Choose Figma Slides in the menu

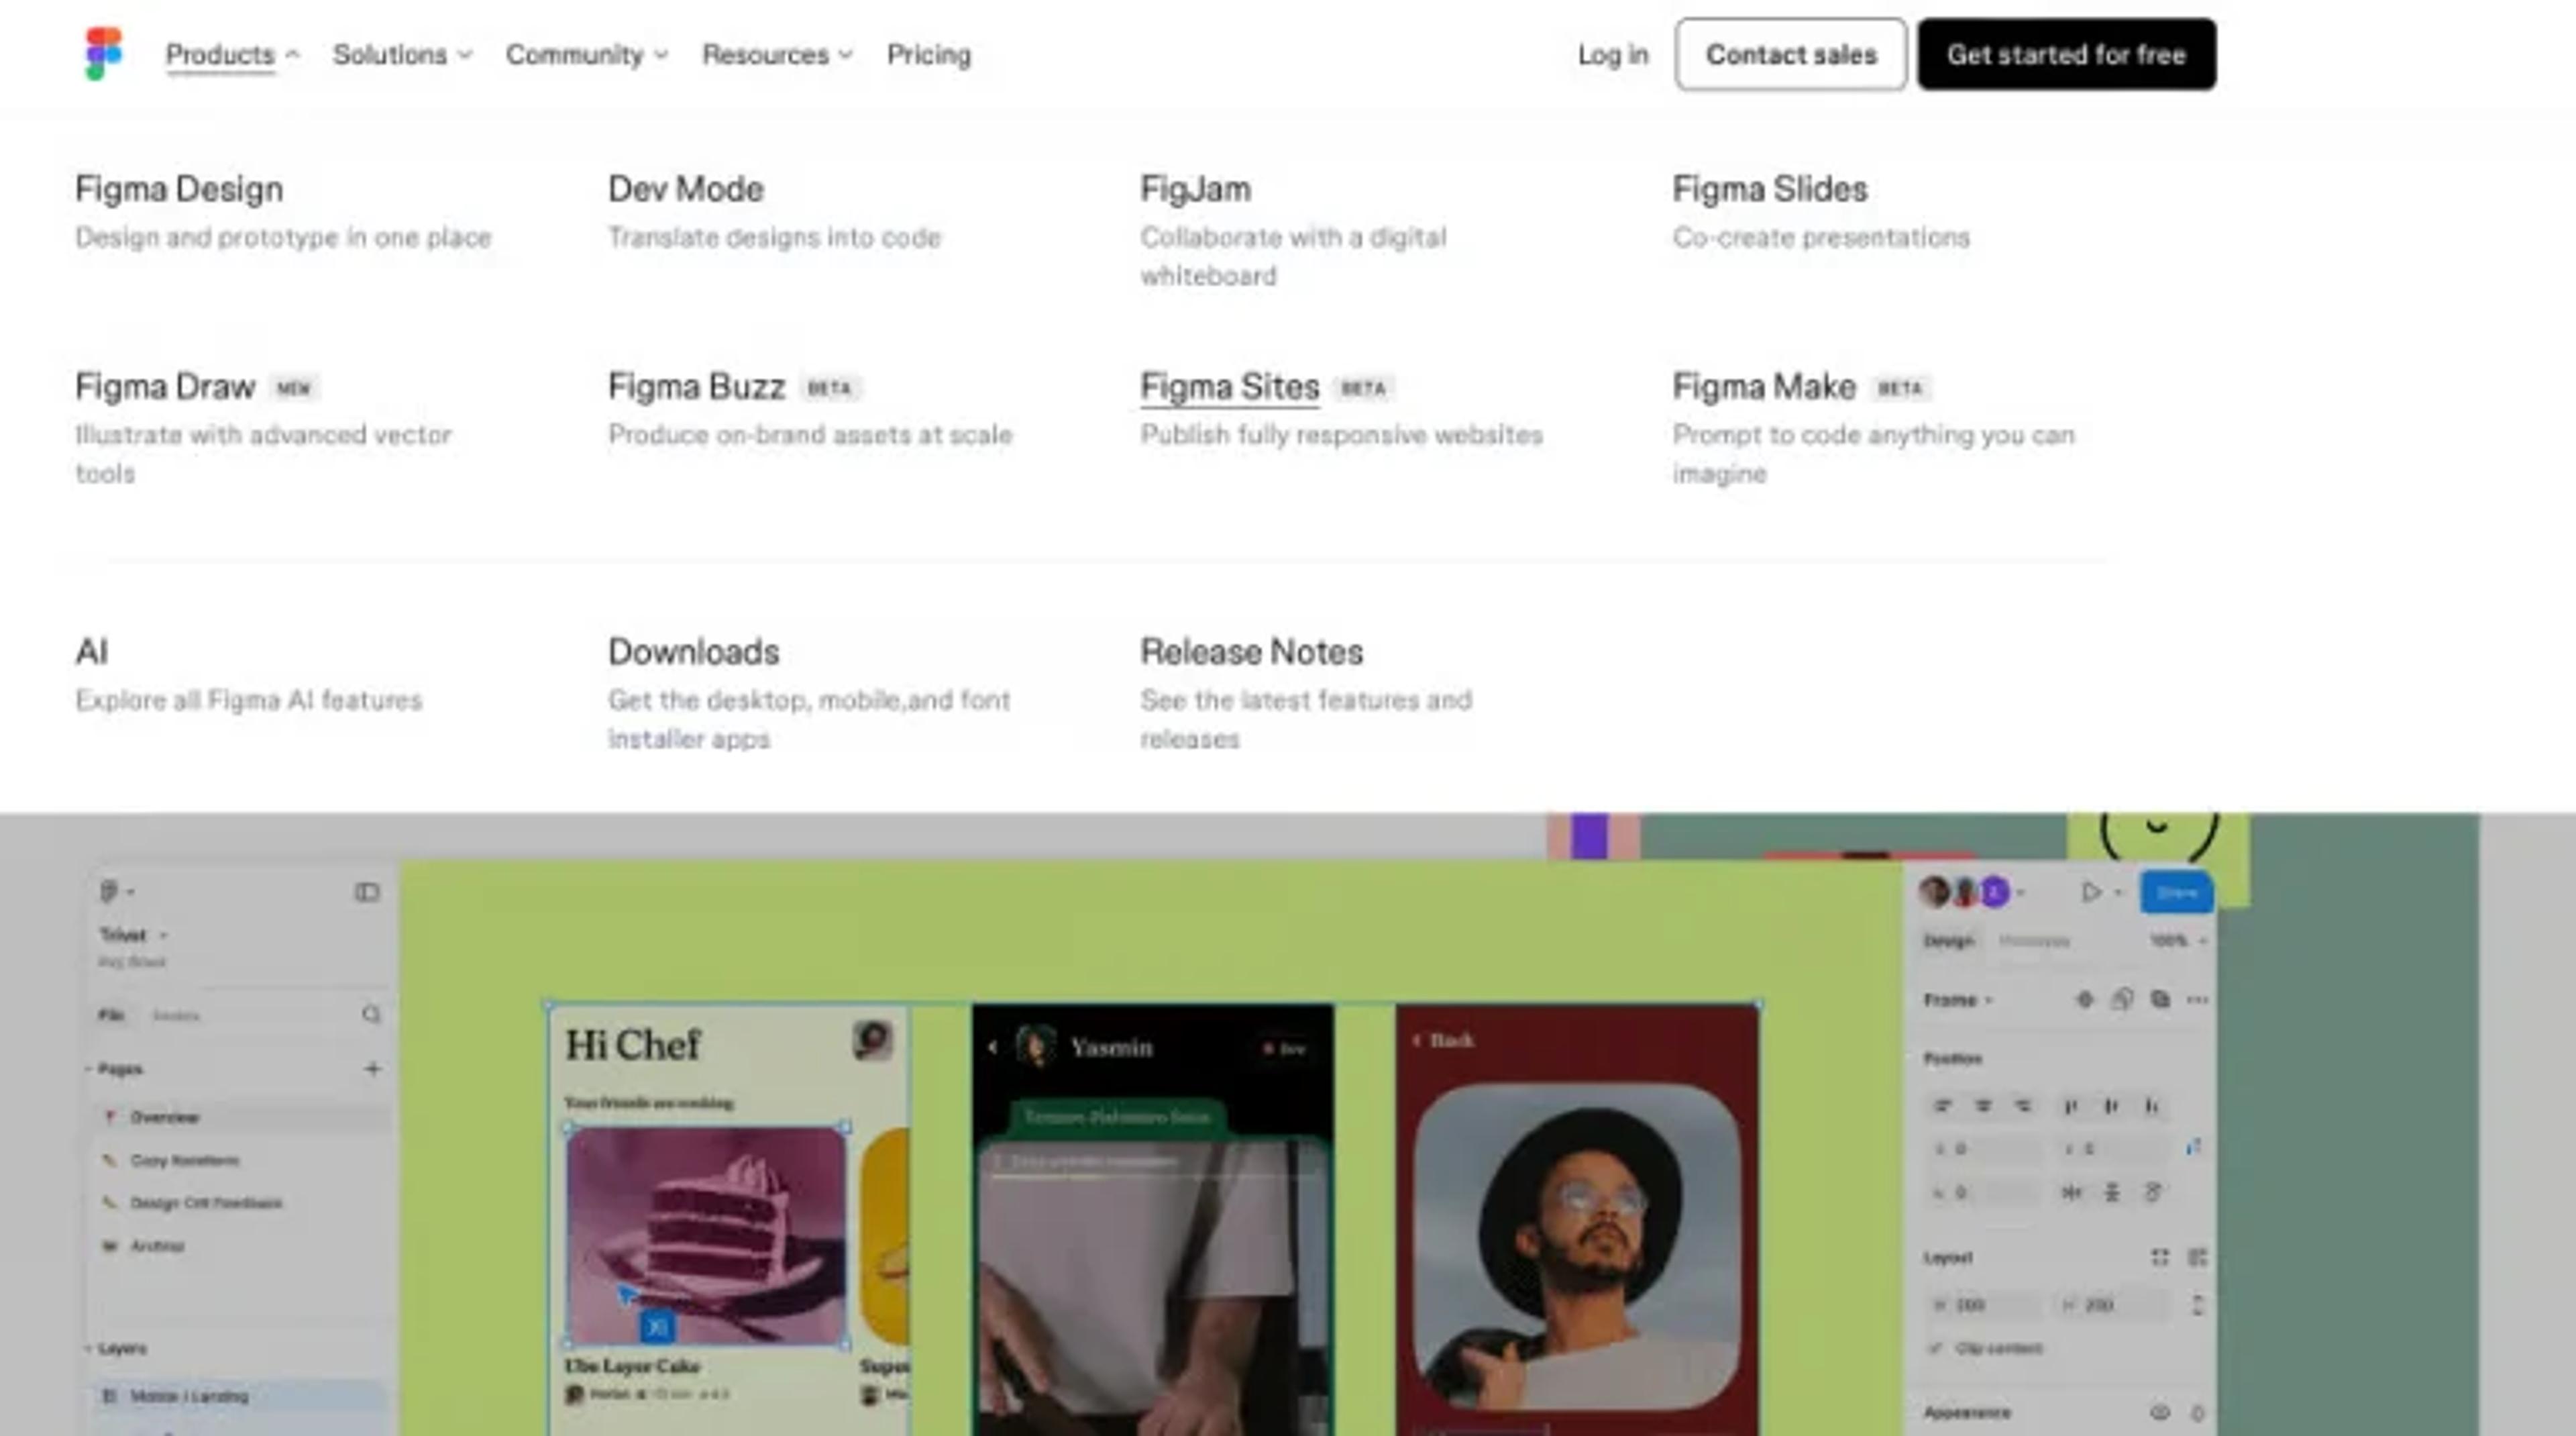tap(1770, 189)
